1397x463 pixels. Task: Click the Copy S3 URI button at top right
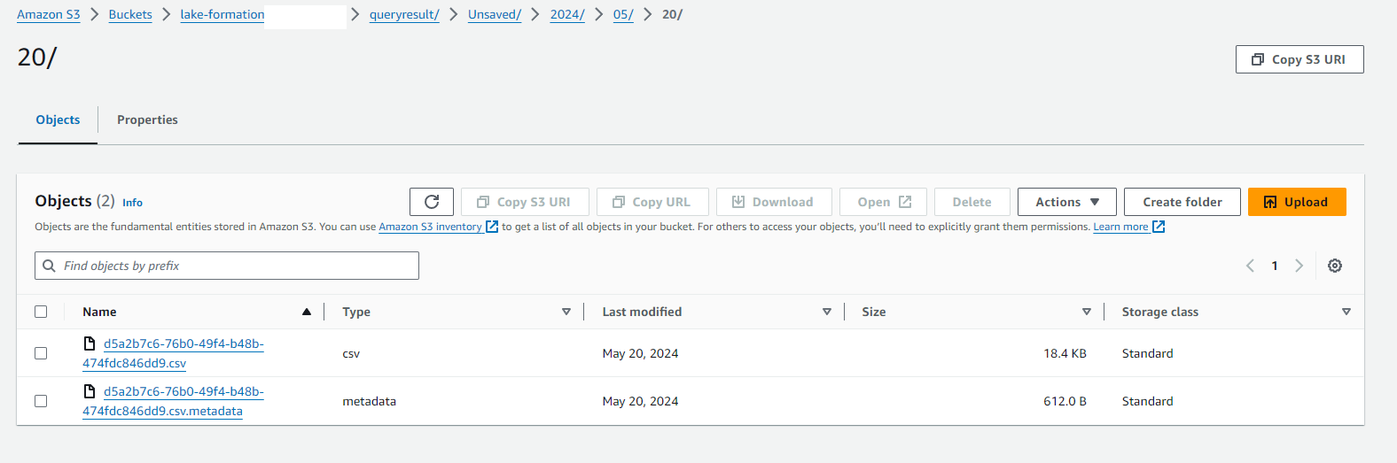1299,59
